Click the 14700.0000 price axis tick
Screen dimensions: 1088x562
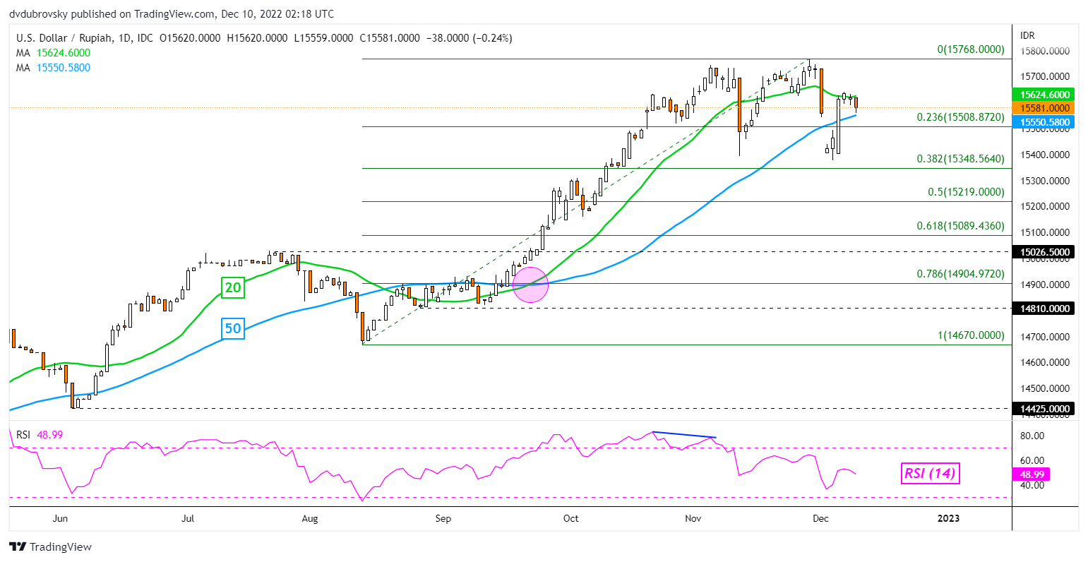1045,337
